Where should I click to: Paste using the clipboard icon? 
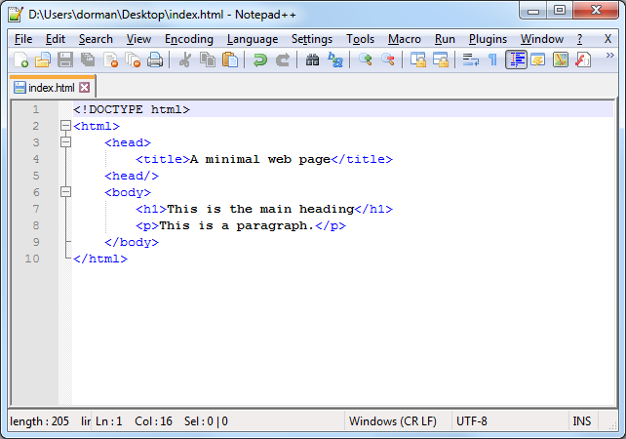click(230, 60)
